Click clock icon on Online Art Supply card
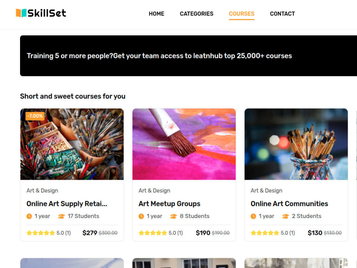Image resolution: width=357 pixels, height=268 pixels. pos(29,216)
